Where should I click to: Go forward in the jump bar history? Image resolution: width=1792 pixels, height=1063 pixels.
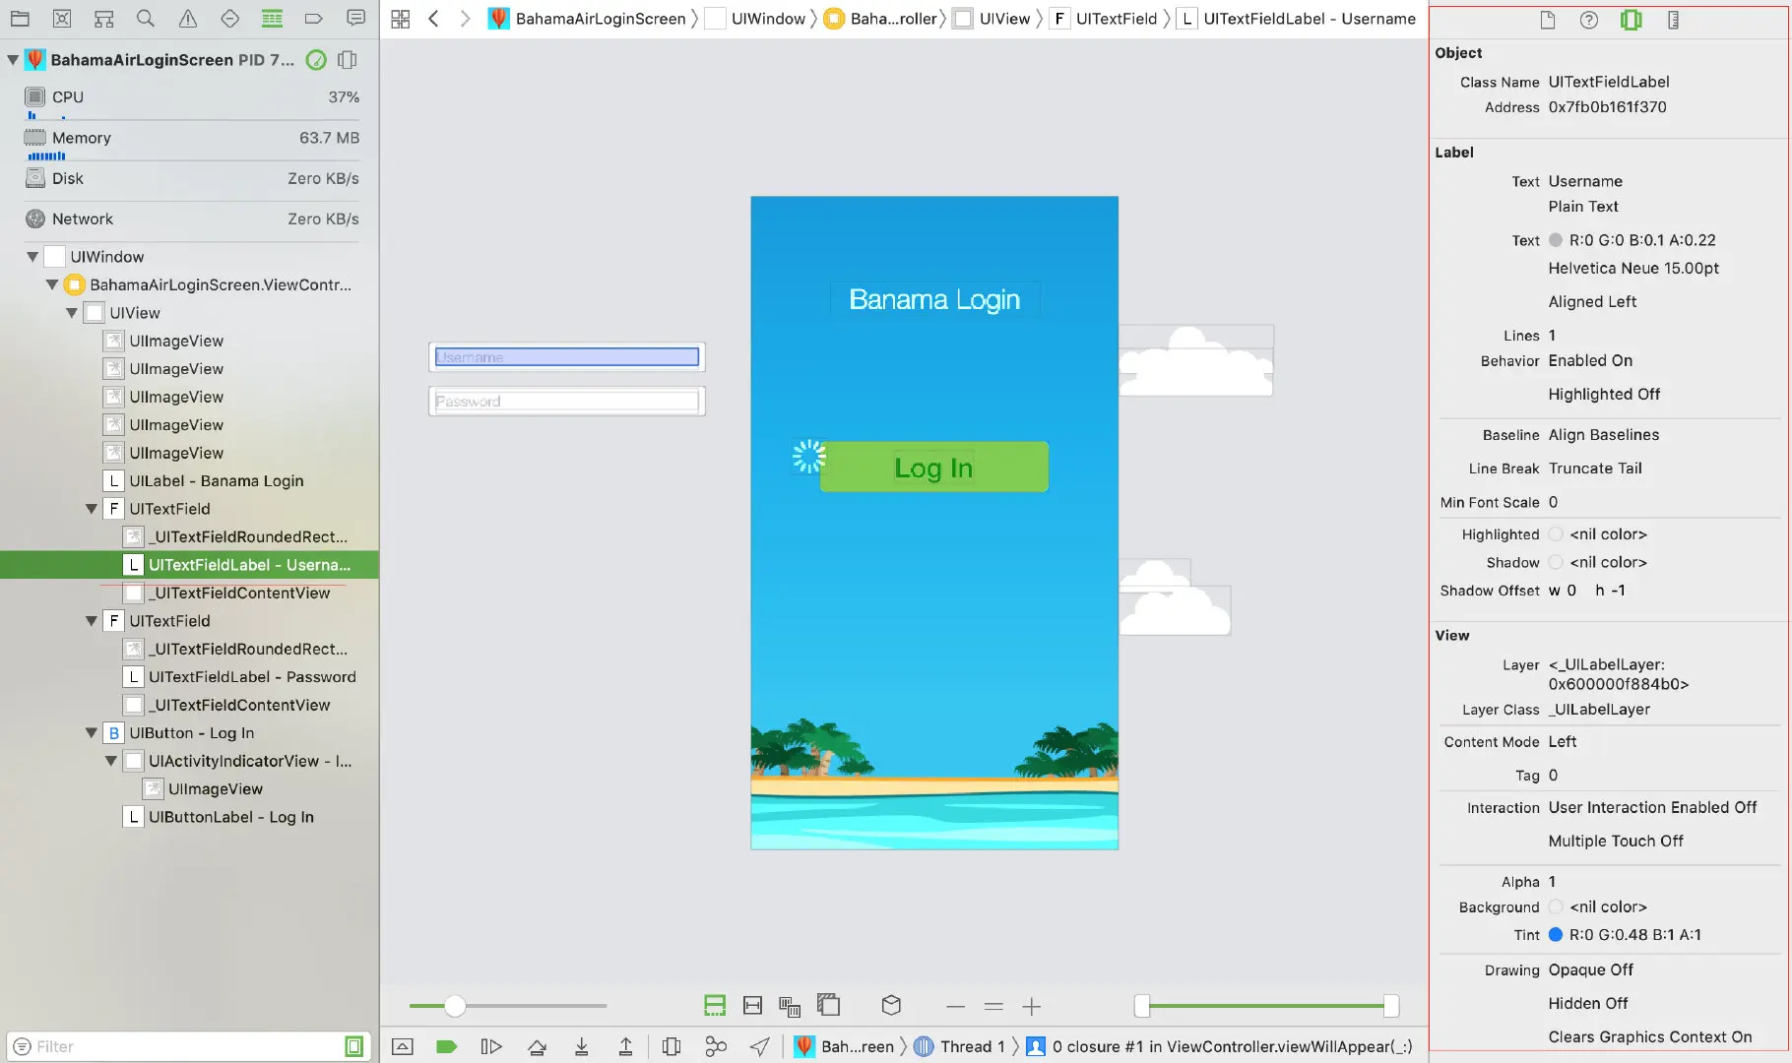point(465,19)
